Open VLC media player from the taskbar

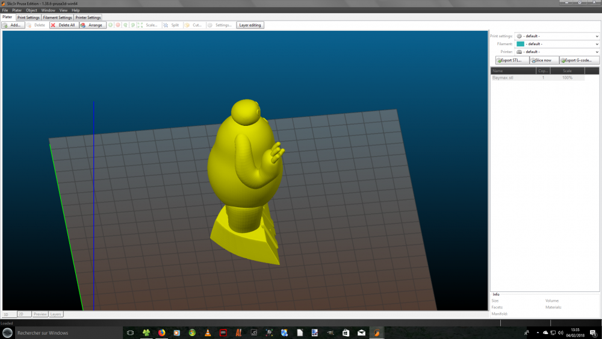coord(208,333)
